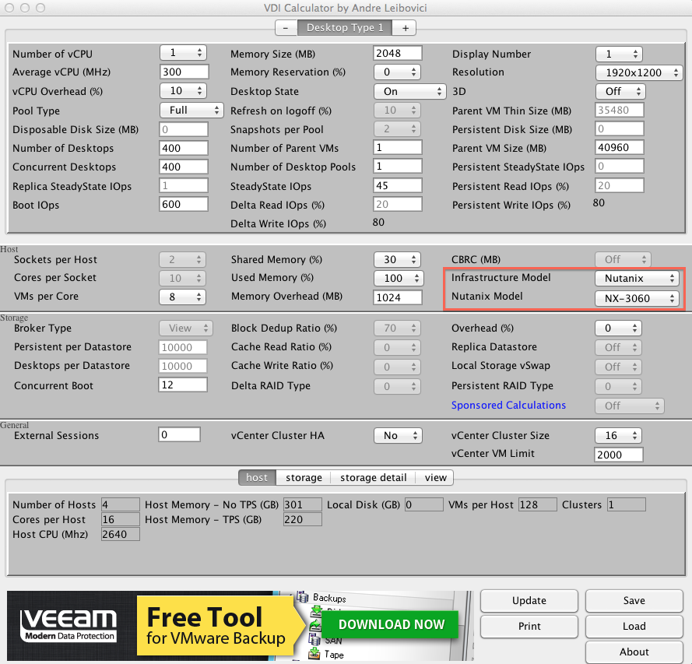
Task: Switch to the storage results tab
Action: (304, 477)
